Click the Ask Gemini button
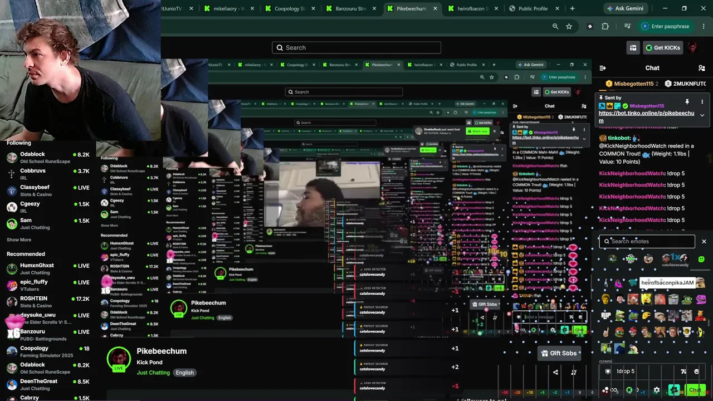Viewport: 713px width, 401px height. [625, 8]
